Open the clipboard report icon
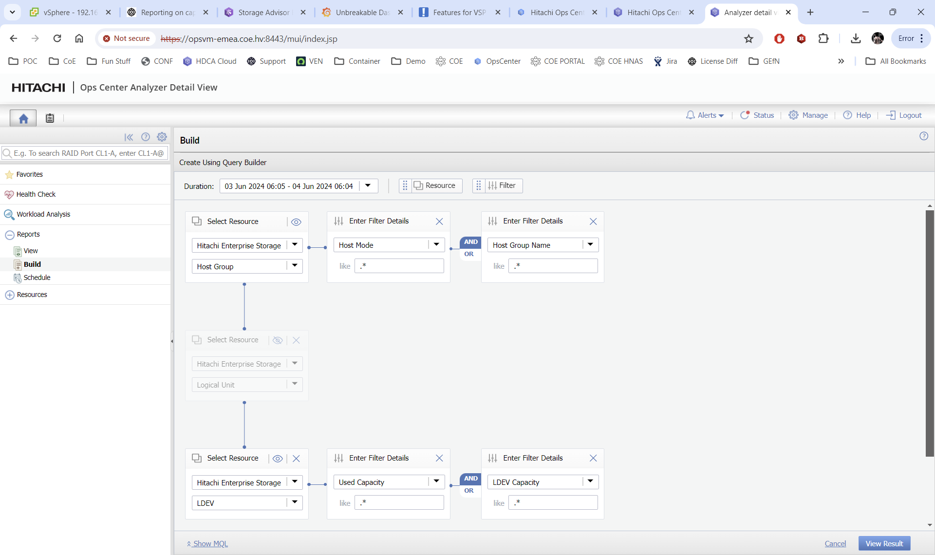The image size is (935, 555). point(50,118)
